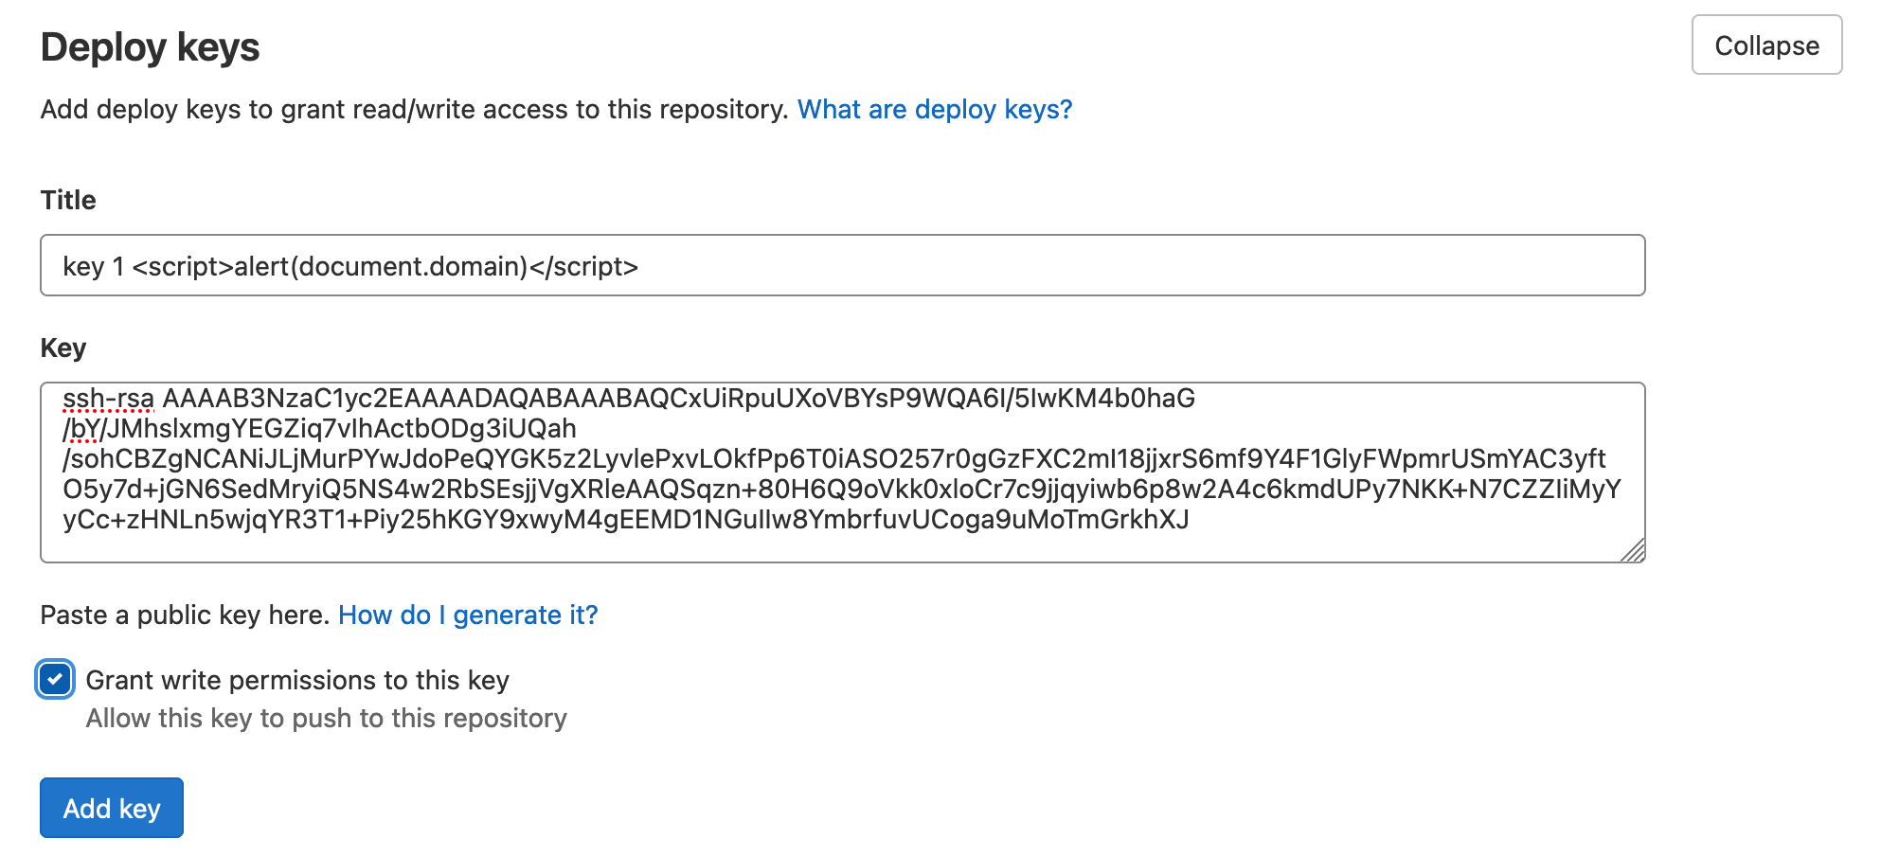Click the "Deploy keys" heading
This screenshot has height=856, width=1881.
coord(150,47)
